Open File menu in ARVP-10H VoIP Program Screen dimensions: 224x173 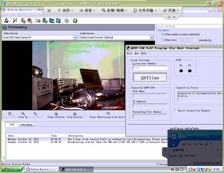130,53
